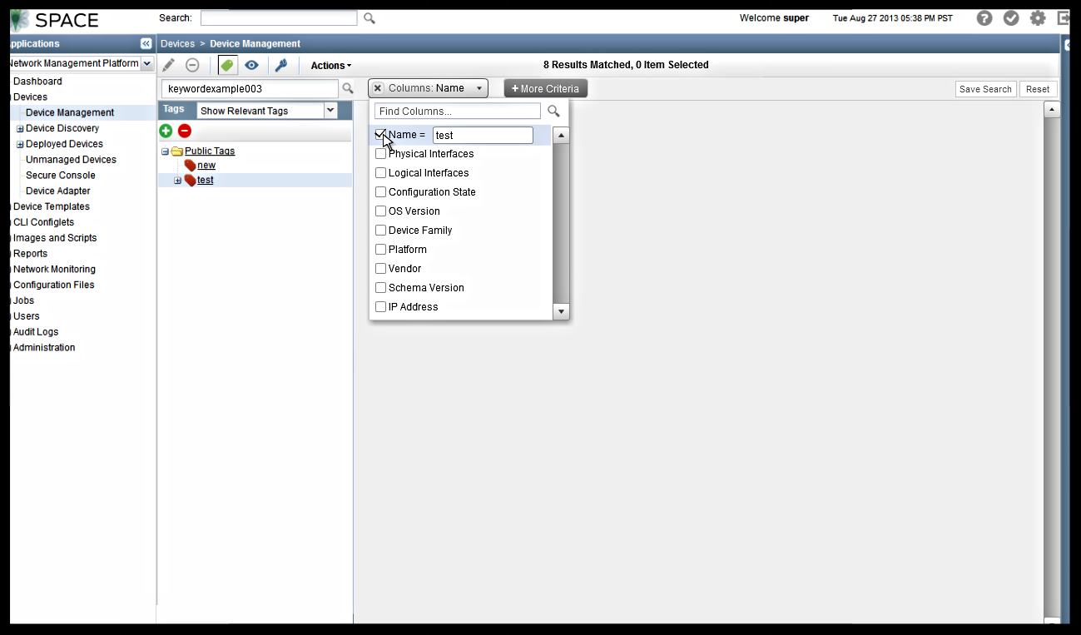
Task: Check the Device Family checkbox
Action: 380,231
